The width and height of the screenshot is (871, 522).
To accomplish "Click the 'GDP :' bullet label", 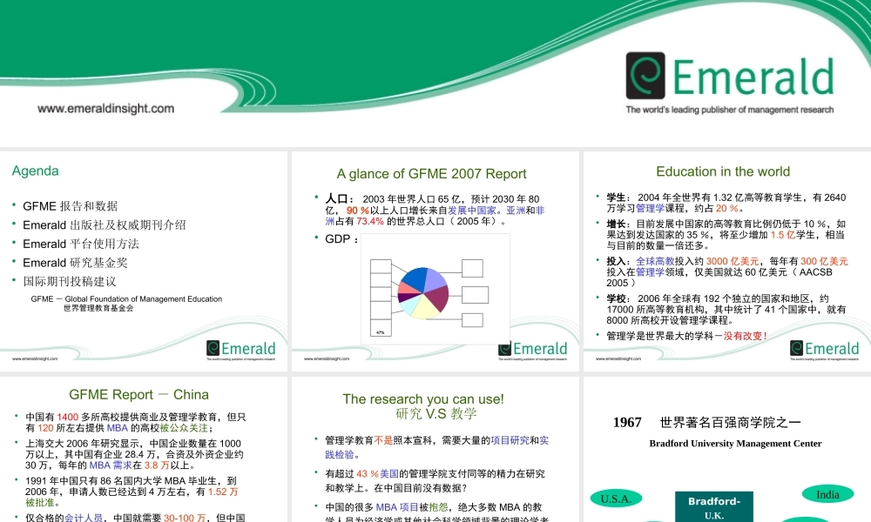I will (x=341, y=239).
